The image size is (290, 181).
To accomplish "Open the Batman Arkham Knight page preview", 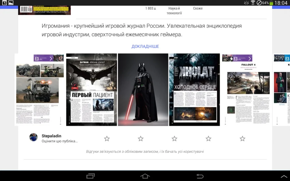I will tap(92, 90).
